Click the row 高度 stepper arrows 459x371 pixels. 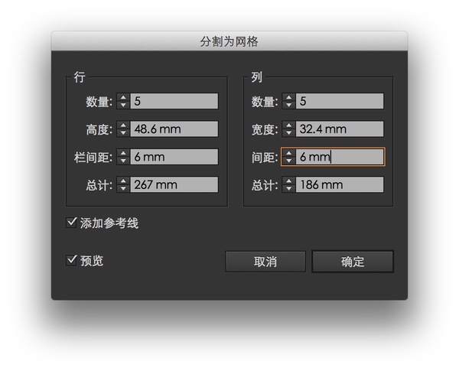click(123, 129)
